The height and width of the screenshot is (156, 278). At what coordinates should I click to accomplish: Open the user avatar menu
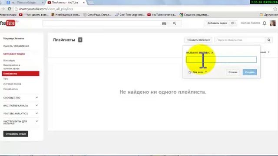coord(273,23)
